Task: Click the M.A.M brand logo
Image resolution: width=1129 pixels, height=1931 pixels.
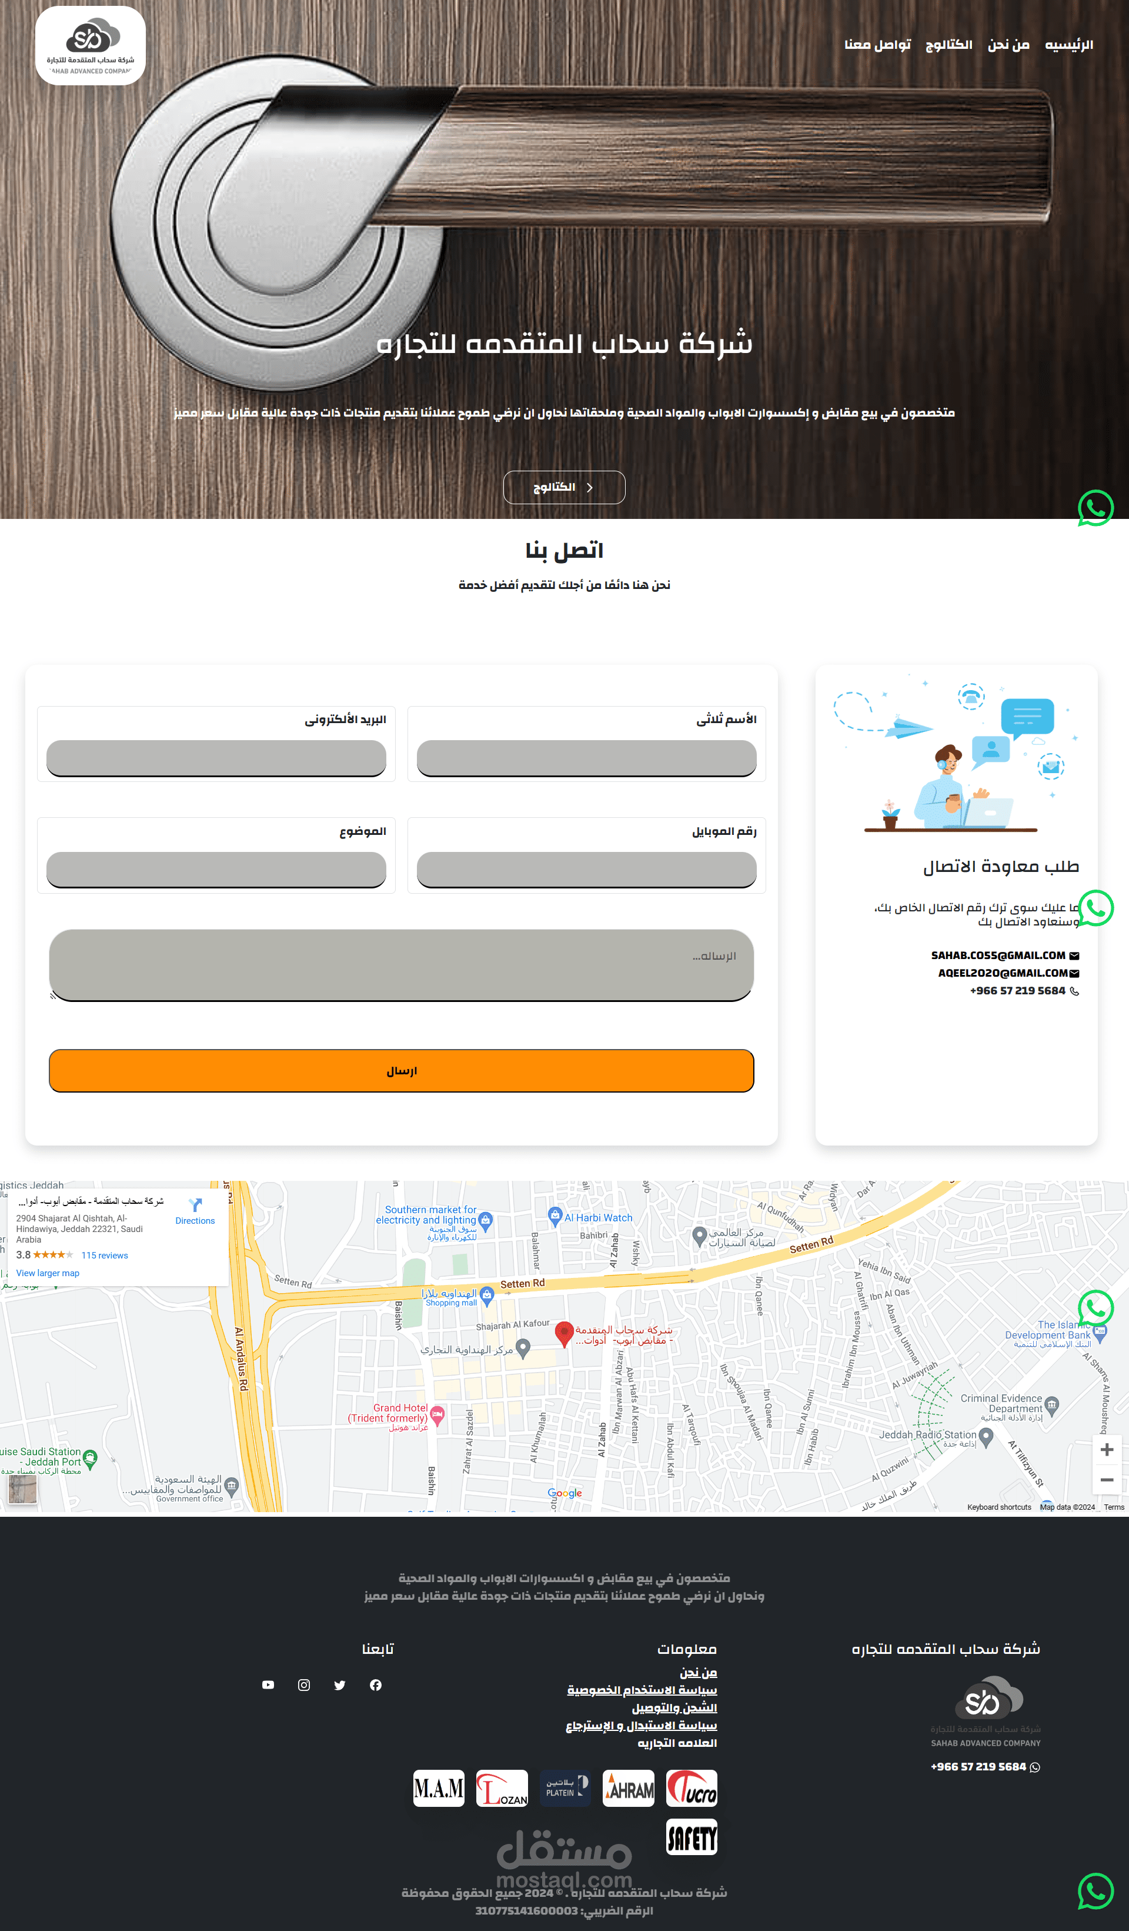Action: click(439, 1787)
